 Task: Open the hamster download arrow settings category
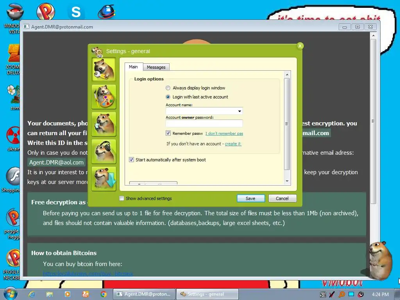pos(104,179)
